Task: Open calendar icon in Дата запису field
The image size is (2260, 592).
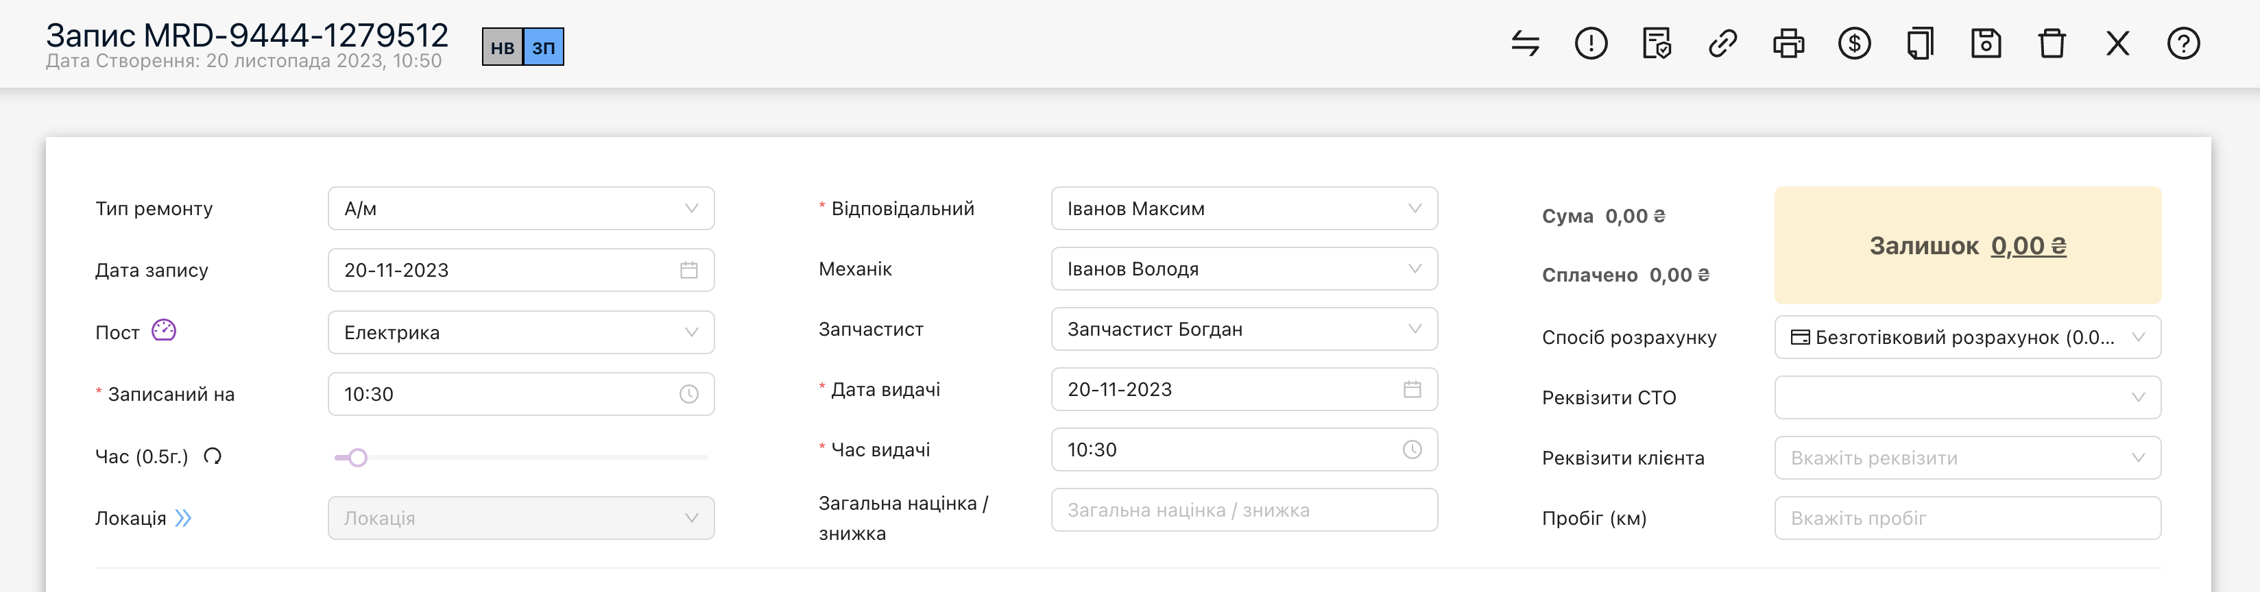Action: [x=688, y=270]
